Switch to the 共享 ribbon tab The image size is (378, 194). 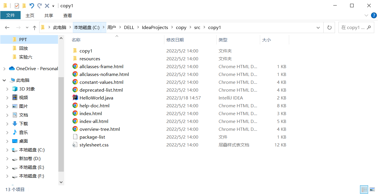[49, 15]
